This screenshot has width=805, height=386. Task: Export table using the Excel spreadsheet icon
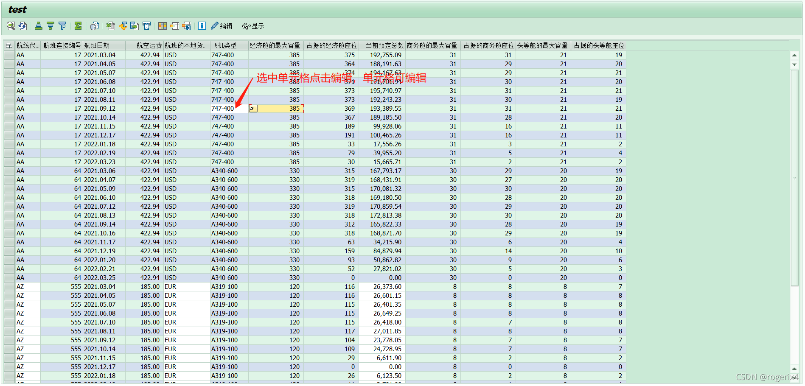click(x=110, y=26)
